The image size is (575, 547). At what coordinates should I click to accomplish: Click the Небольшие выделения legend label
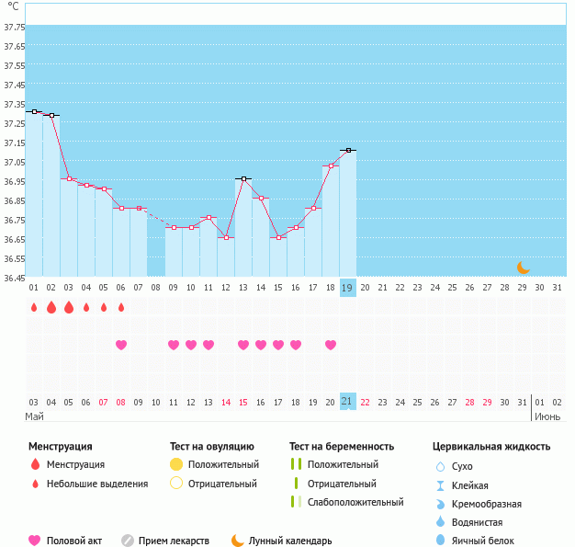pos(97,484)
